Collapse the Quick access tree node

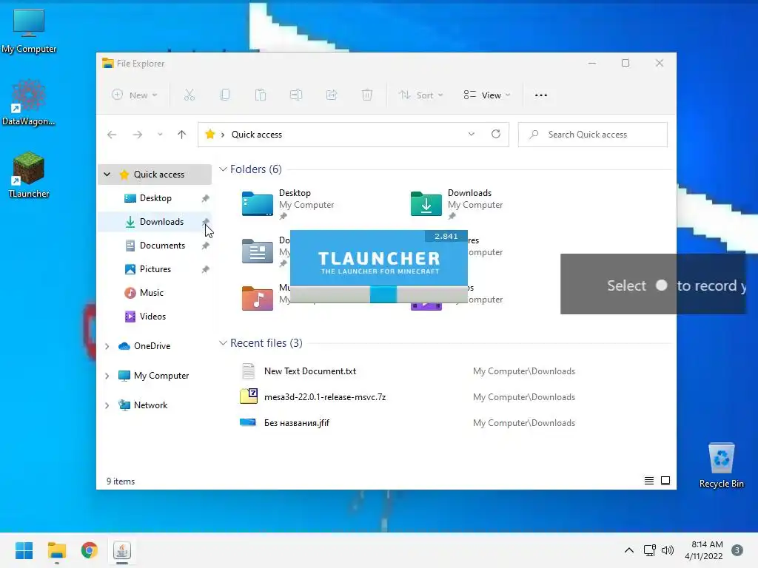tap(107, 175)
